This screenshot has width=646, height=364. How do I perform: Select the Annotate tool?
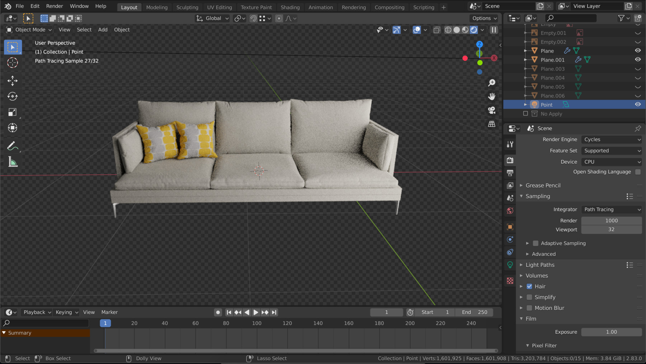click(12, 146)
